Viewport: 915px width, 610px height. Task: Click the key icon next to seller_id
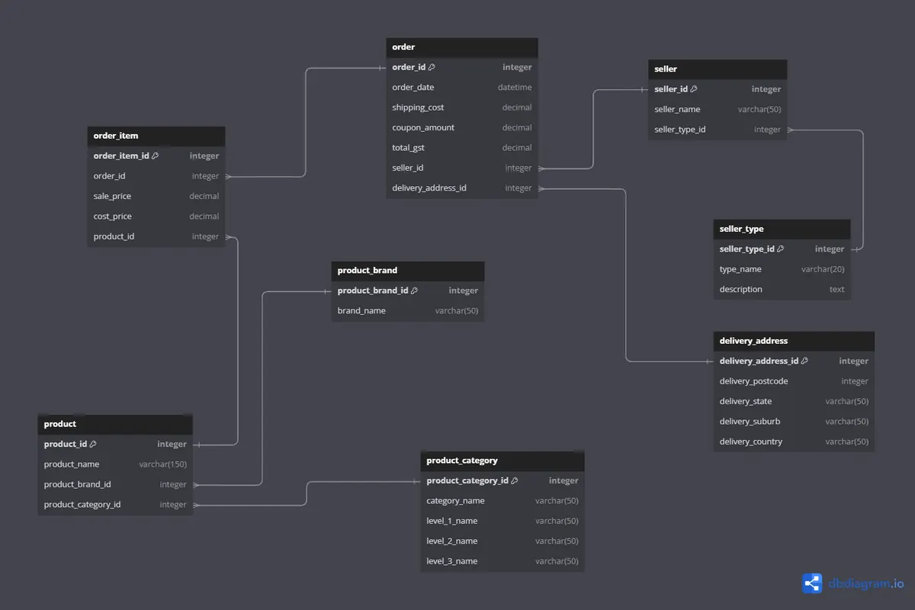click(694, 89)
